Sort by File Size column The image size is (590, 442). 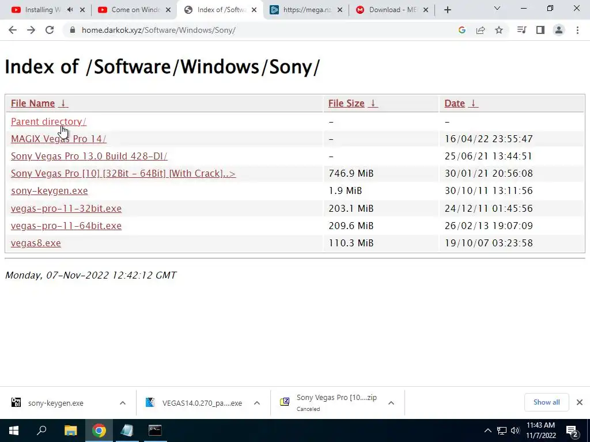353,104
